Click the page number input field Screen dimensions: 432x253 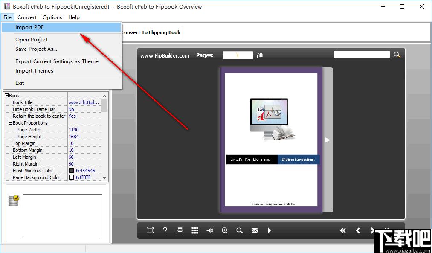click(x=238, y=55)
